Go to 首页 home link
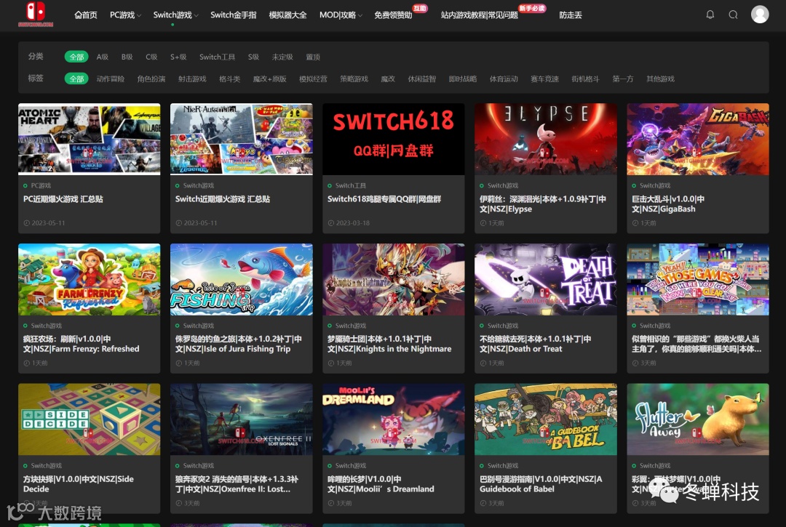The width and height of the screenshot is (786, 527). click(x=86, y=15)
